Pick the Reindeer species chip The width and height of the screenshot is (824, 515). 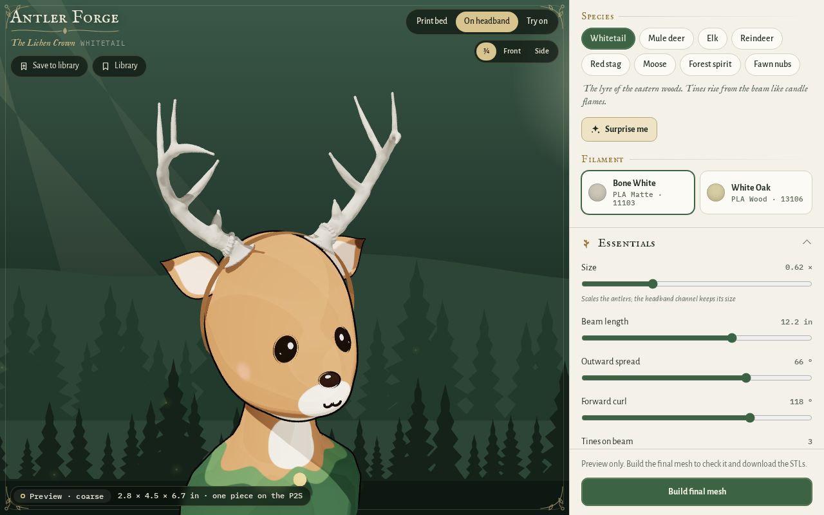757,39
